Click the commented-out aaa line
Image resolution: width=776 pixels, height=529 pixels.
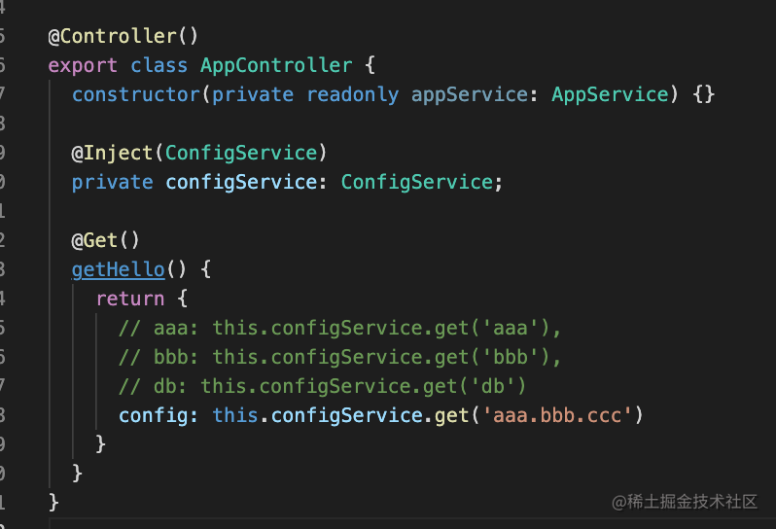coord(340,328)
